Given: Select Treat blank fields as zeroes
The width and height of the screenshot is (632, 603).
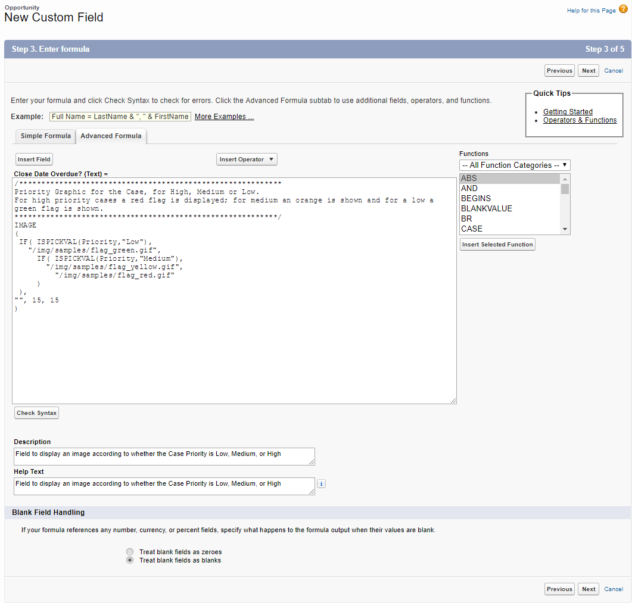Looking at the screenshot, I should (130, 552).
